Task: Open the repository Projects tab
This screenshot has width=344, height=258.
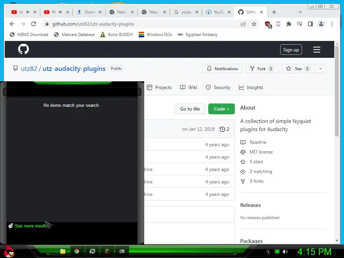Action: [159, 87]
